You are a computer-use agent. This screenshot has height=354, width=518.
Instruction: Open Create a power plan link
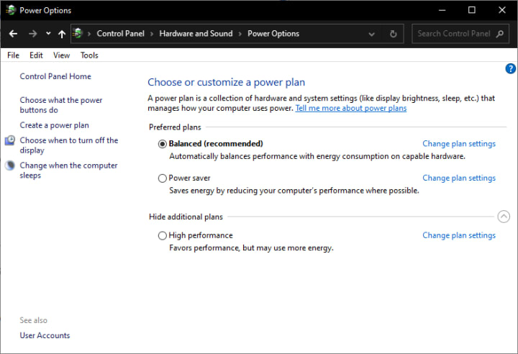coord(55,125)
